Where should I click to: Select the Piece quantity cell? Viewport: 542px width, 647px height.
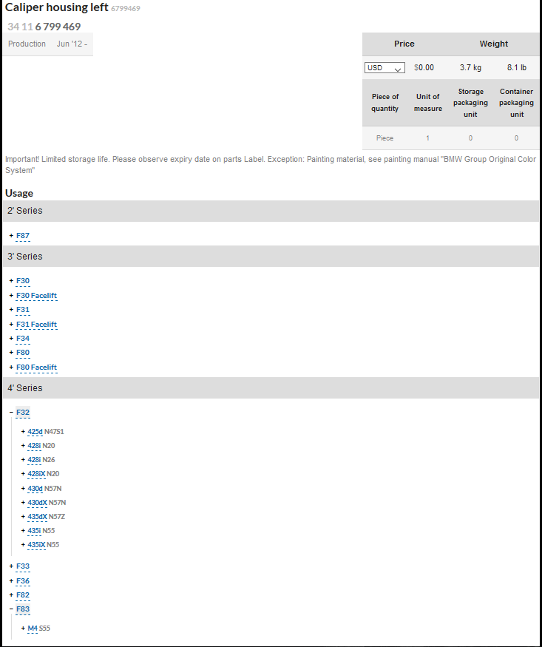(385, 138)
